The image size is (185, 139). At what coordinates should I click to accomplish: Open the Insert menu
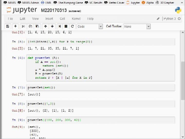[x=49, y=19]
